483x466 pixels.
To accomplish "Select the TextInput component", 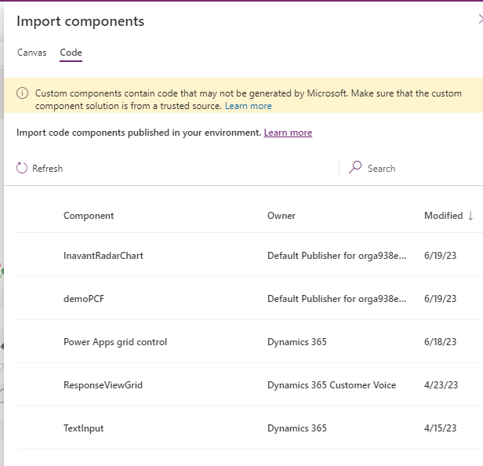I will coord(83,428).
